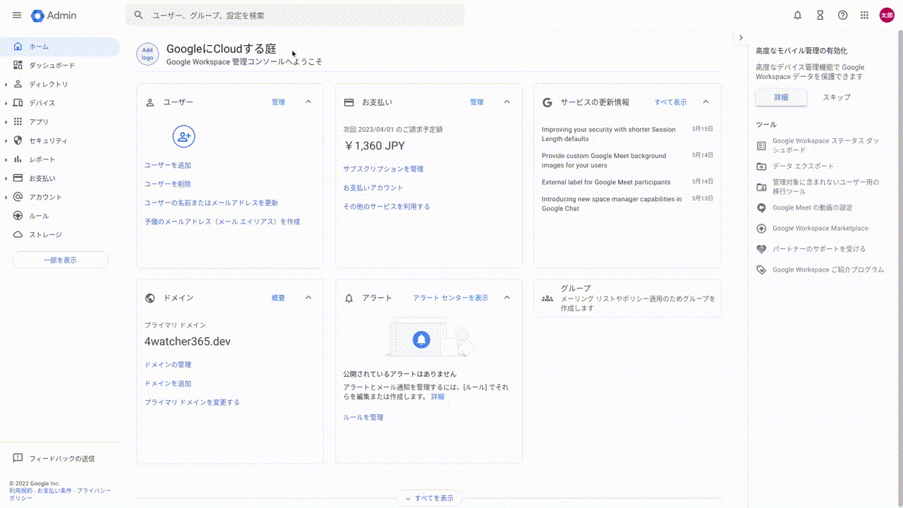Viewport: 903px width, 508px height.
Task: Click the フィードバックの送信 icon
Action: tap(18, 459)
